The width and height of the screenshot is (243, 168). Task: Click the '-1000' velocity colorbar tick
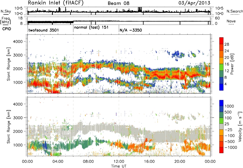click(231, 147)
